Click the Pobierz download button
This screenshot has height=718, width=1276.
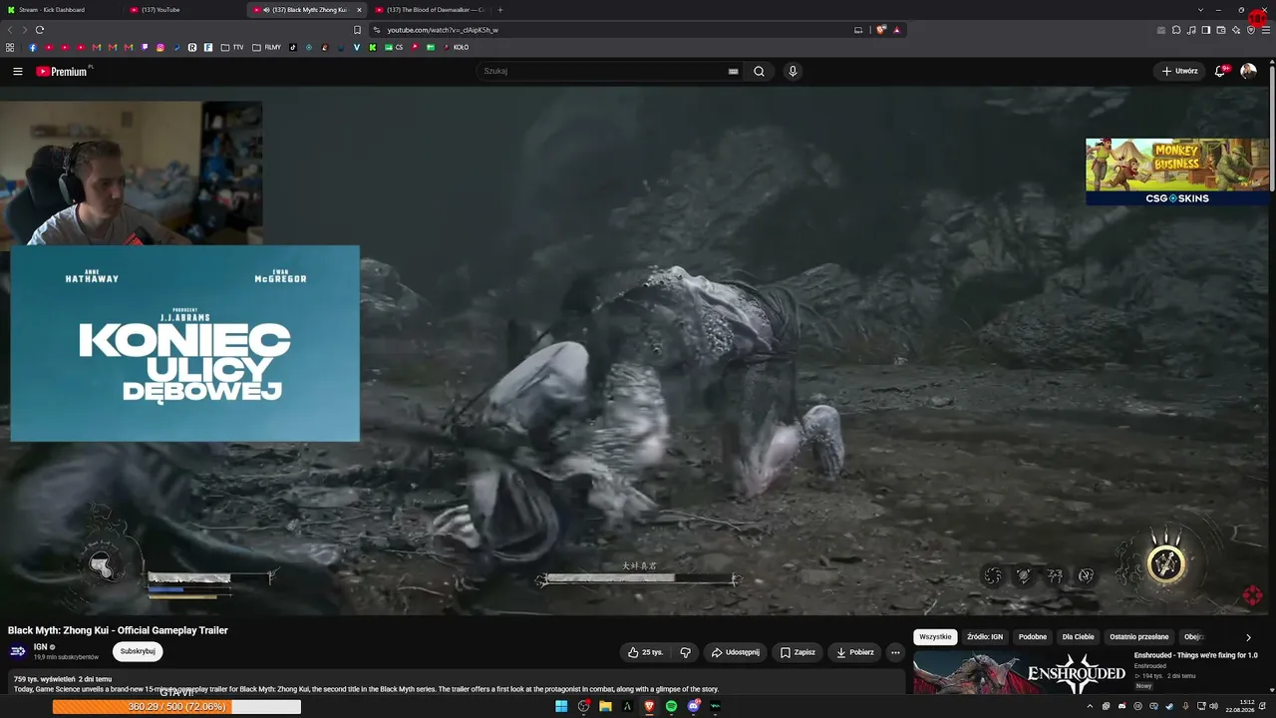[855, 652]
